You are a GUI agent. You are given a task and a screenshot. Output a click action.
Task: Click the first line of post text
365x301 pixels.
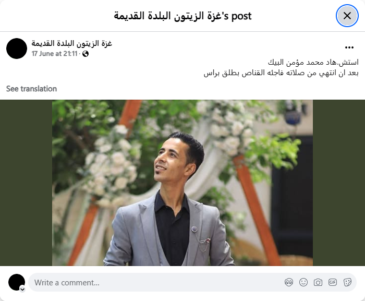point(313,63)
